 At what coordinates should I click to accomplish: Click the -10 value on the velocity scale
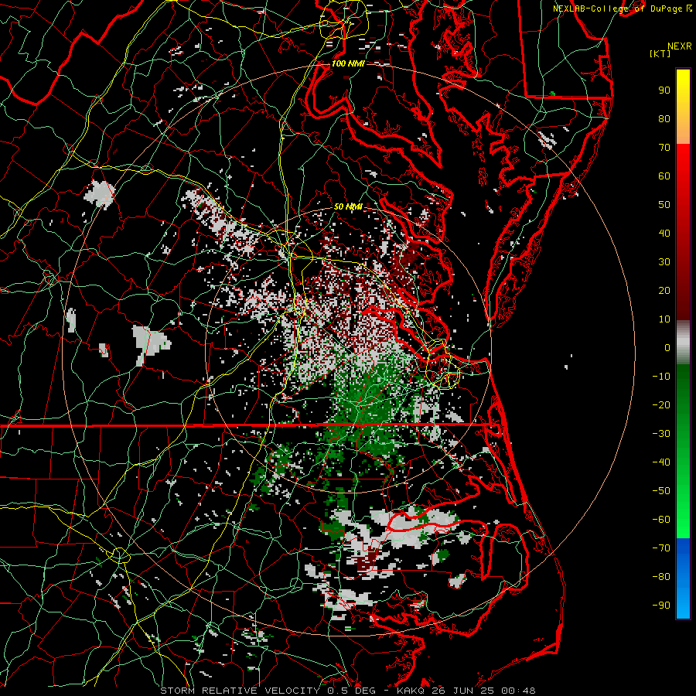tap(661, 377)
